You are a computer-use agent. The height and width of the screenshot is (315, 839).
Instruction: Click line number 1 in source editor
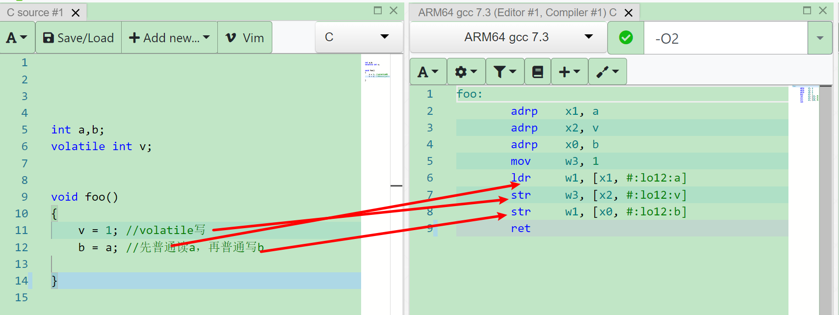24,63
